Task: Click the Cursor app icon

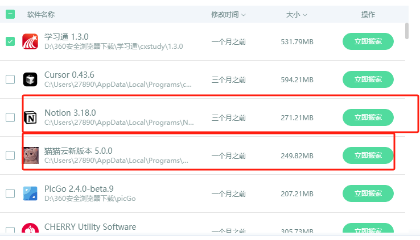Action: (30, 79)
